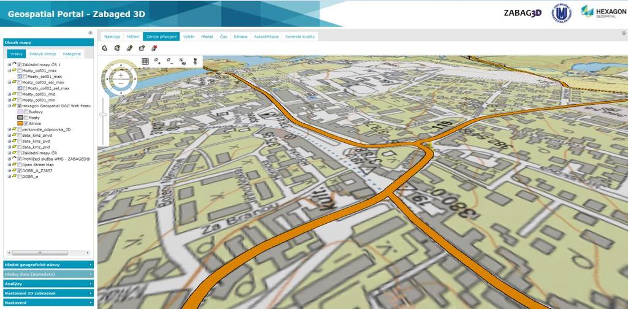
Task: Open the Kontrola kvality tab
Action: [300, 36]
